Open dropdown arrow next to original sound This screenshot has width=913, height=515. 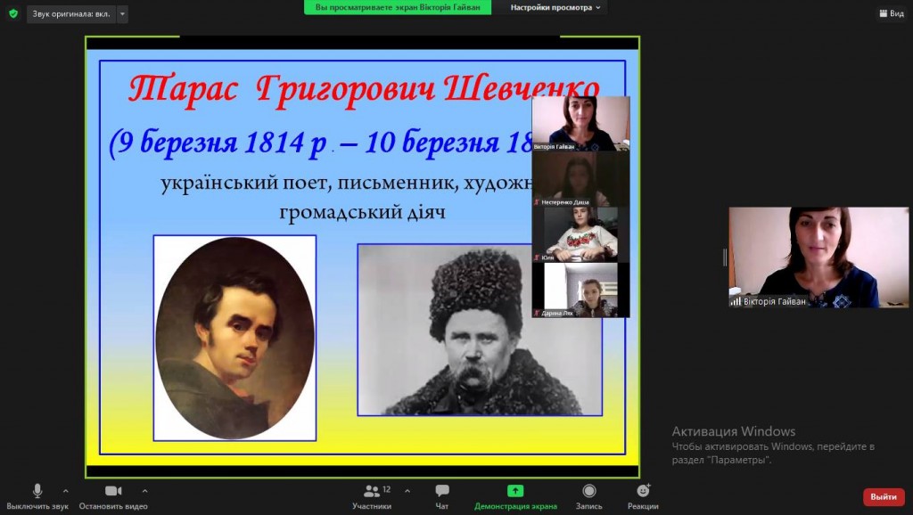point(122,14)
